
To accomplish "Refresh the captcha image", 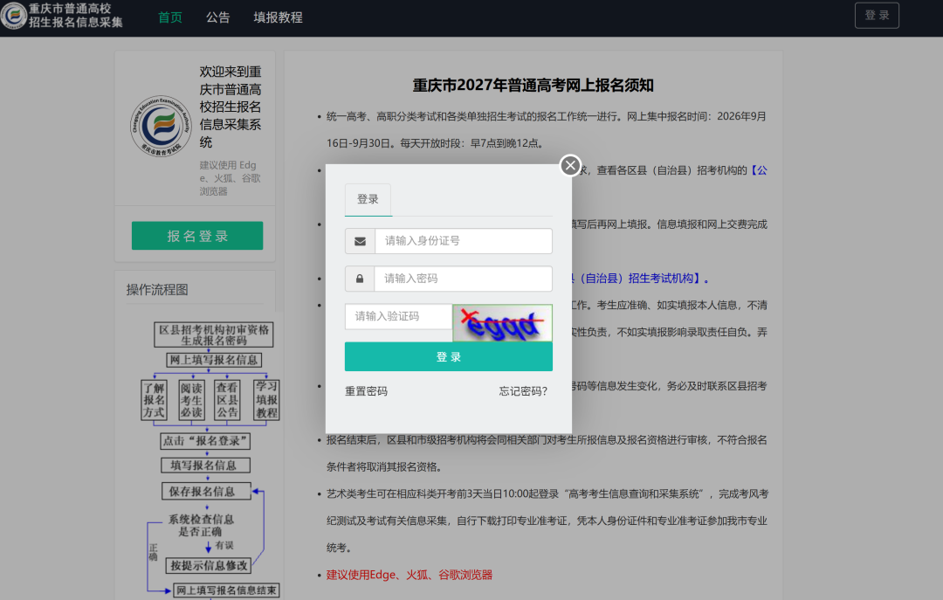I will coord(502,323).
